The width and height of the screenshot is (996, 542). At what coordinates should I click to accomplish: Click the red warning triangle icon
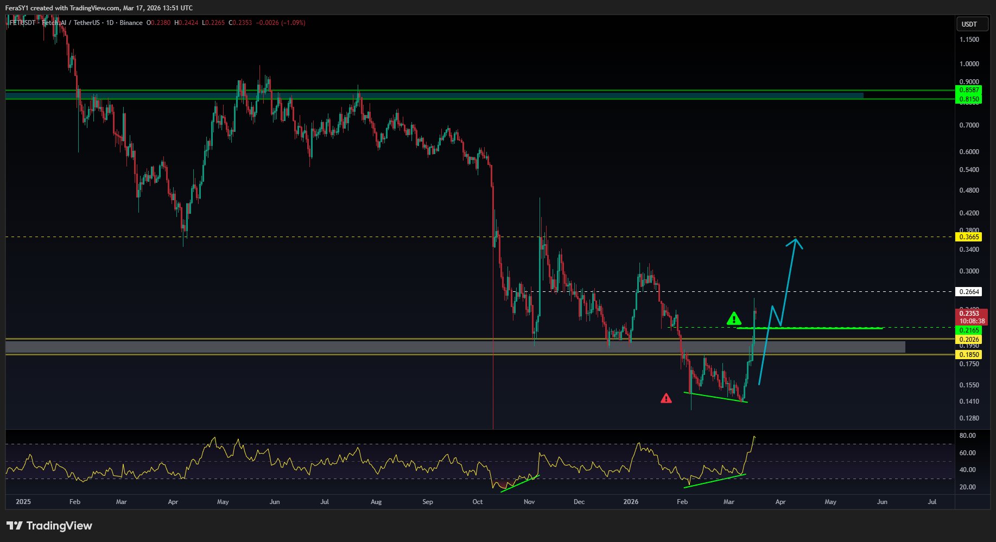click(x=666, y=399)
